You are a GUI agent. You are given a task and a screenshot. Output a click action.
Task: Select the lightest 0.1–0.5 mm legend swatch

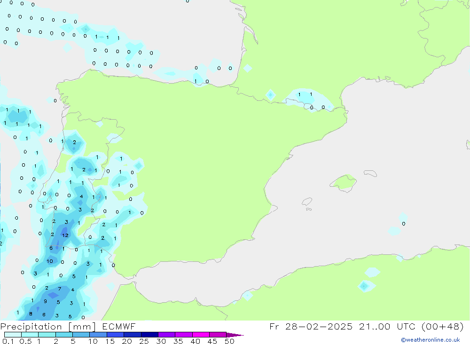coord(13,335)
